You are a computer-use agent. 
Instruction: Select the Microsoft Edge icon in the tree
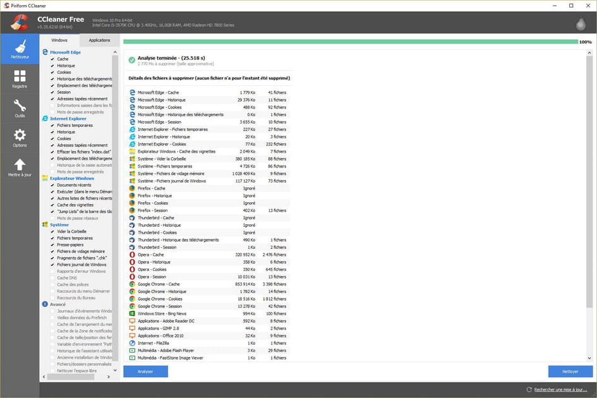(x=45, y=52)
